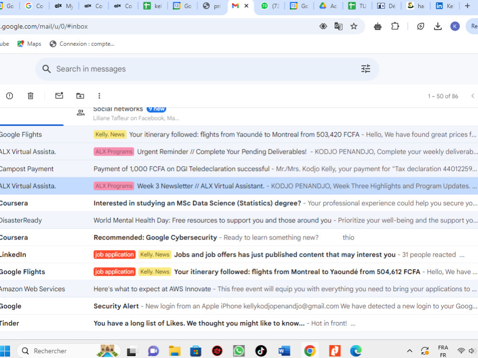478x358 pixels.
Task: Open Microsoft Store from the taskbar
Action: 196,351
